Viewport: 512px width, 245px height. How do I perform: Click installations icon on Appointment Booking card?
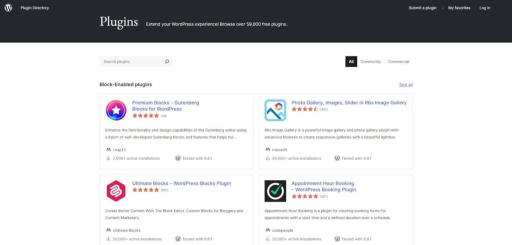pos(268,239)
